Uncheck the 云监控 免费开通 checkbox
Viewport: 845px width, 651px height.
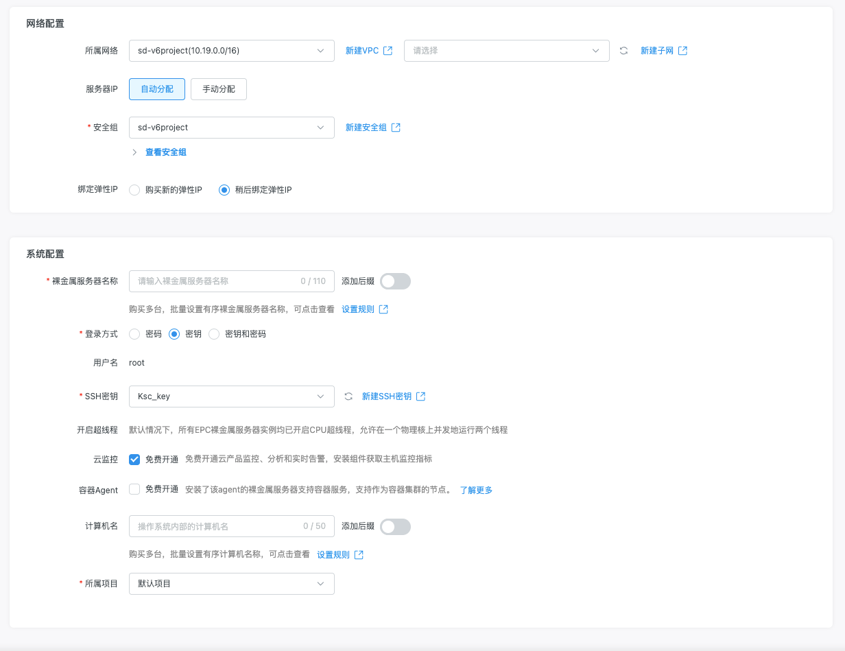pyautogui.click(x=134, y=460)
